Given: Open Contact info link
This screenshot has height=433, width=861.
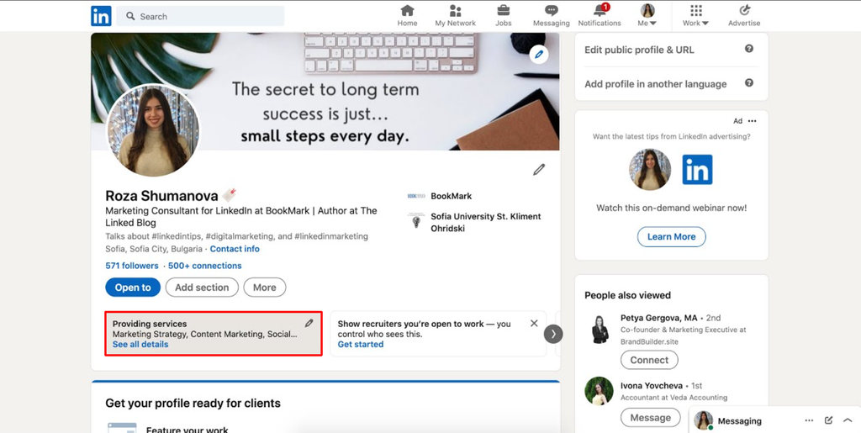Looking at the screenshot, I should 235,249.
